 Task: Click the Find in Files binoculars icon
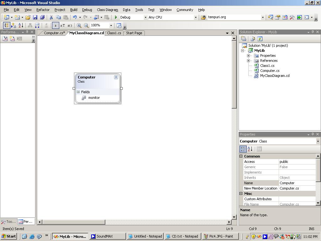tap(203, 18)
